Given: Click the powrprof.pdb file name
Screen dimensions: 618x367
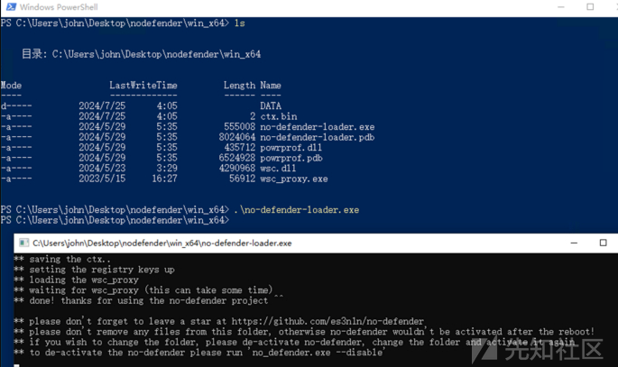Looking at the screenshot, I should [x=291, y=158].
